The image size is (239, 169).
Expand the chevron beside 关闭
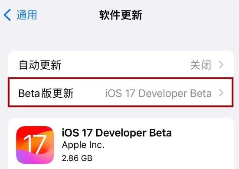tap(221, 65)
